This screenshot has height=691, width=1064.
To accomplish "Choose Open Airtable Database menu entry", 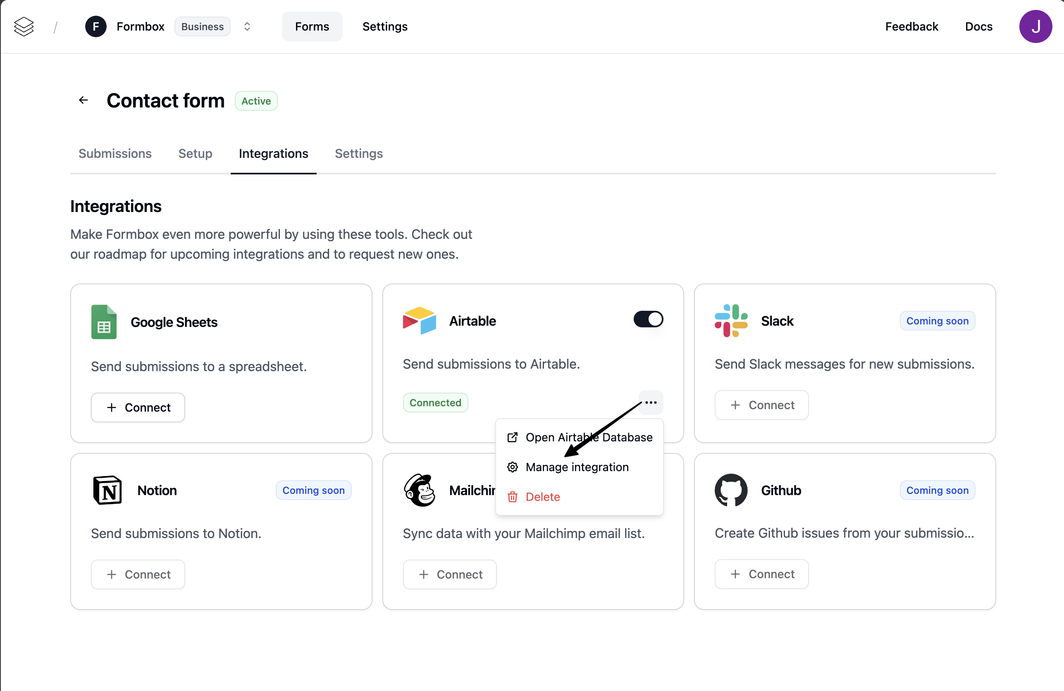I will (588, 437).
